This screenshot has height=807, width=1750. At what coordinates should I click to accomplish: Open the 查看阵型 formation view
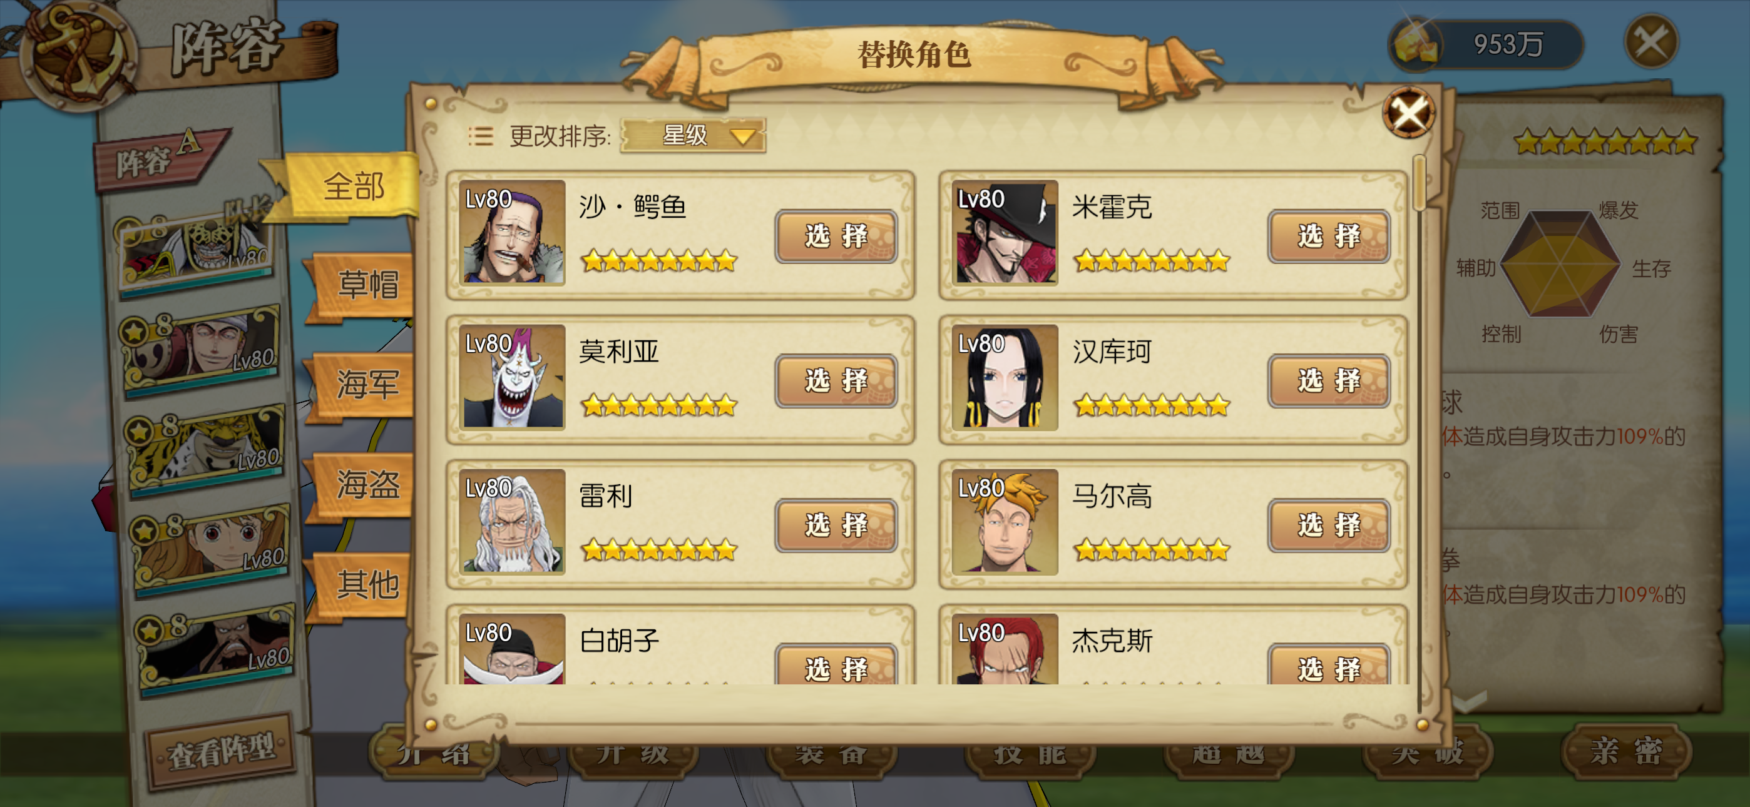click(x=222, y=751)
